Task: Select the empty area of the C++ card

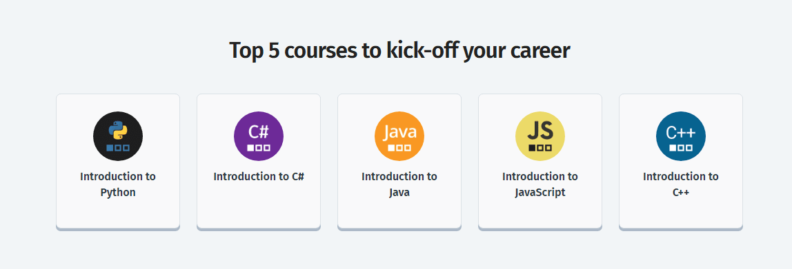Action: tap(681, 214)
